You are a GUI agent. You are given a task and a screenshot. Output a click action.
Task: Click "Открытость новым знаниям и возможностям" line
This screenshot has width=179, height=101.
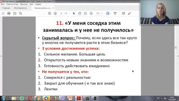tap(86, 60)
